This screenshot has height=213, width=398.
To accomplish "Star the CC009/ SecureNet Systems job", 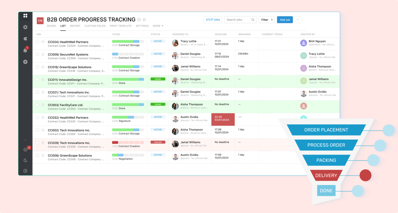I will point(42,54).
